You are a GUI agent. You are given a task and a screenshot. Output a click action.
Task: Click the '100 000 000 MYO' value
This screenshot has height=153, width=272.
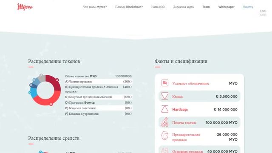point(221,122)
